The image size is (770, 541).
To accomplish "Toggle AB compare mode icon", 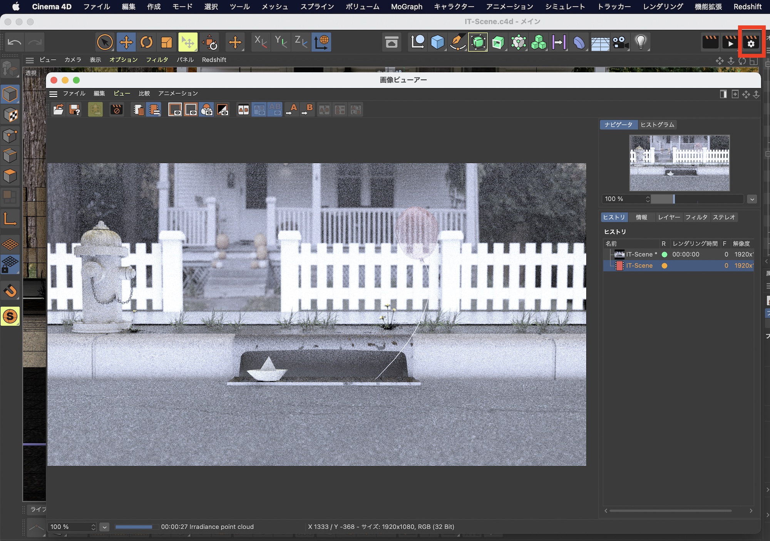I will (x=243, y=110).
